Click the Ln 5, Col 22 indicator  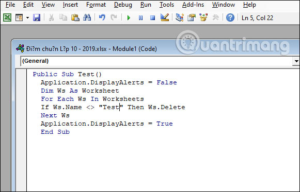point(257,18)
